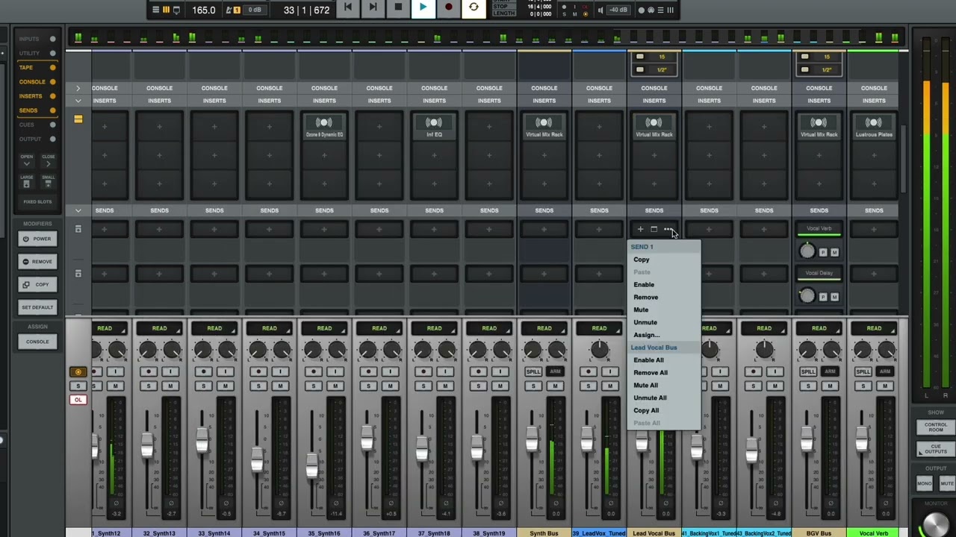This screenshot has width=956, height=537.
Task: Open the READ automation dropdown on Vocal Verb
Action: (874, 328)
